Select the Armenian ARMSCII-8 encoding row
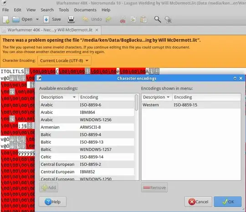The image size is (246, 212). 87,127
